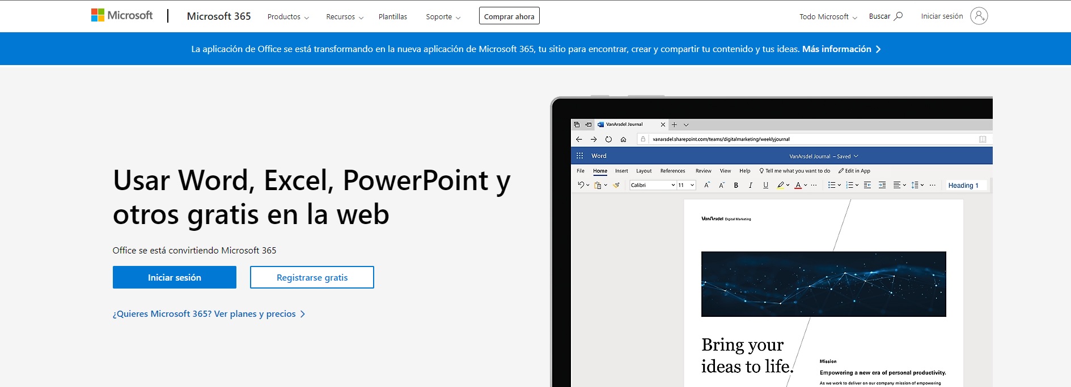
Task: Click Iniciar sesión in the top header
Action: tap(942, 16)
